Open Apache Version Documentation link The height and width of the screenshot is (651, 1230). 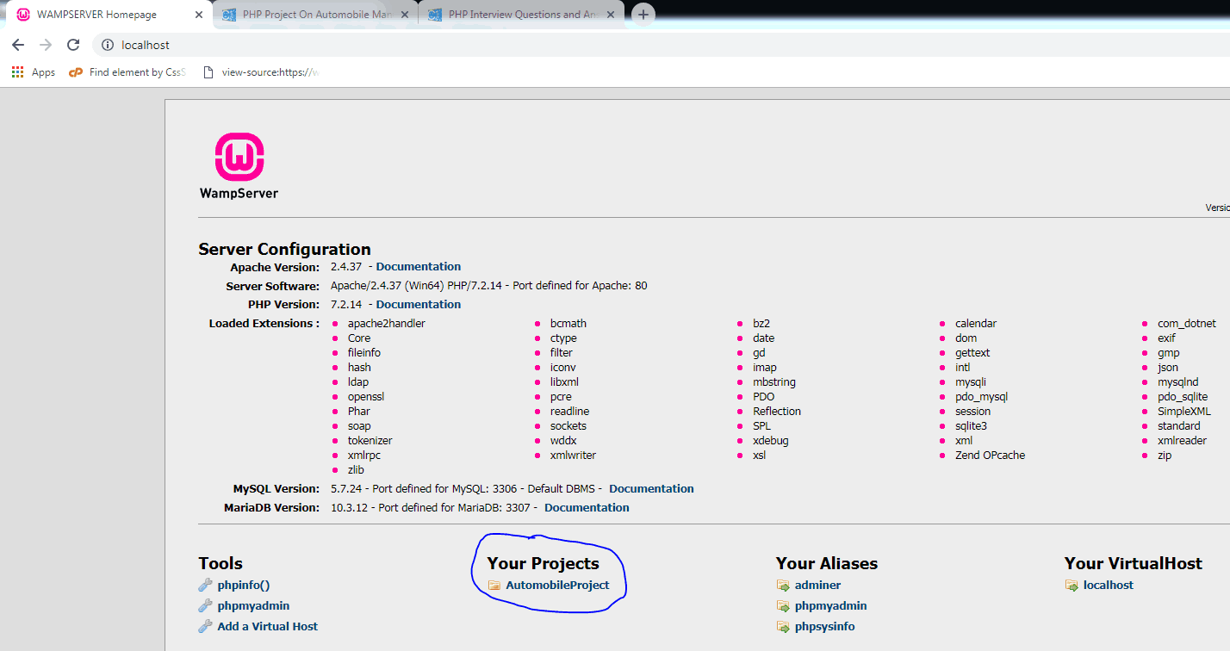(x=419, y=267)
